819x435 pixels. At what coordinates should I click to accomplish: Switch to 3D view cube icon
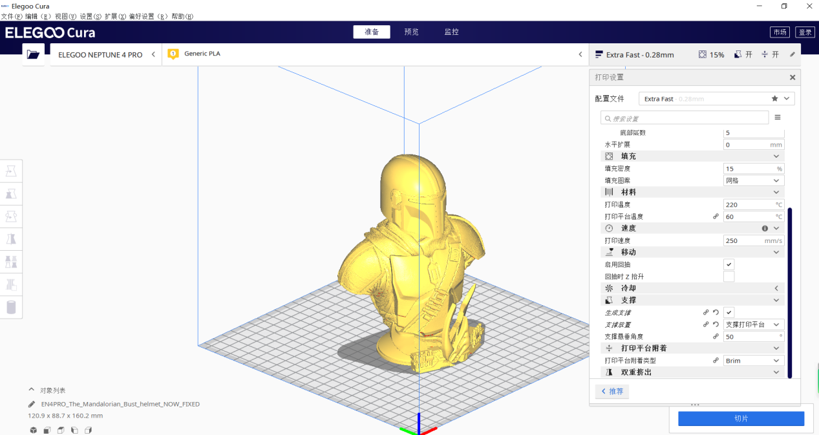(33, 430)
